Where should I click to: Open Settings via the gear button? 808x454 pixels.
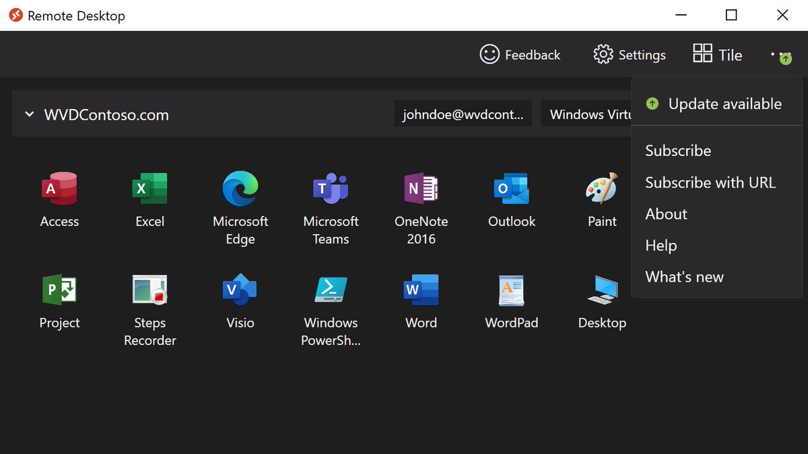630,54
